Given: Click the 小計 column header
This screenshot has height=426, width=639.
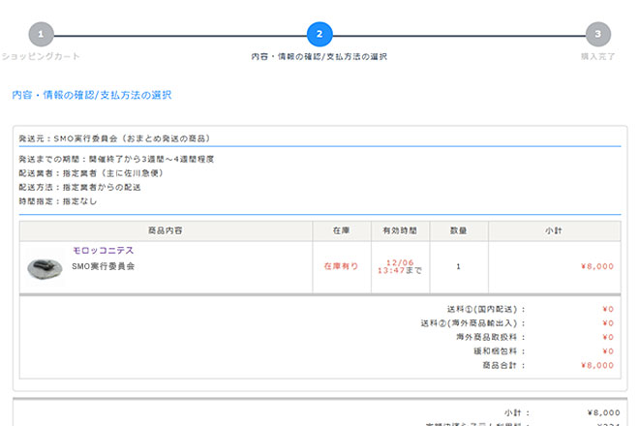Looking at the screenshot, I should [554, 230].
